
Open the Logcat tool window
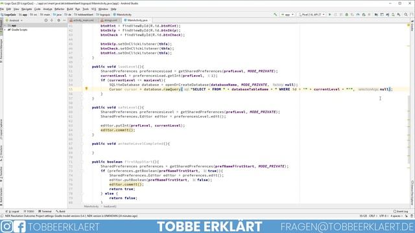[12, 212]
